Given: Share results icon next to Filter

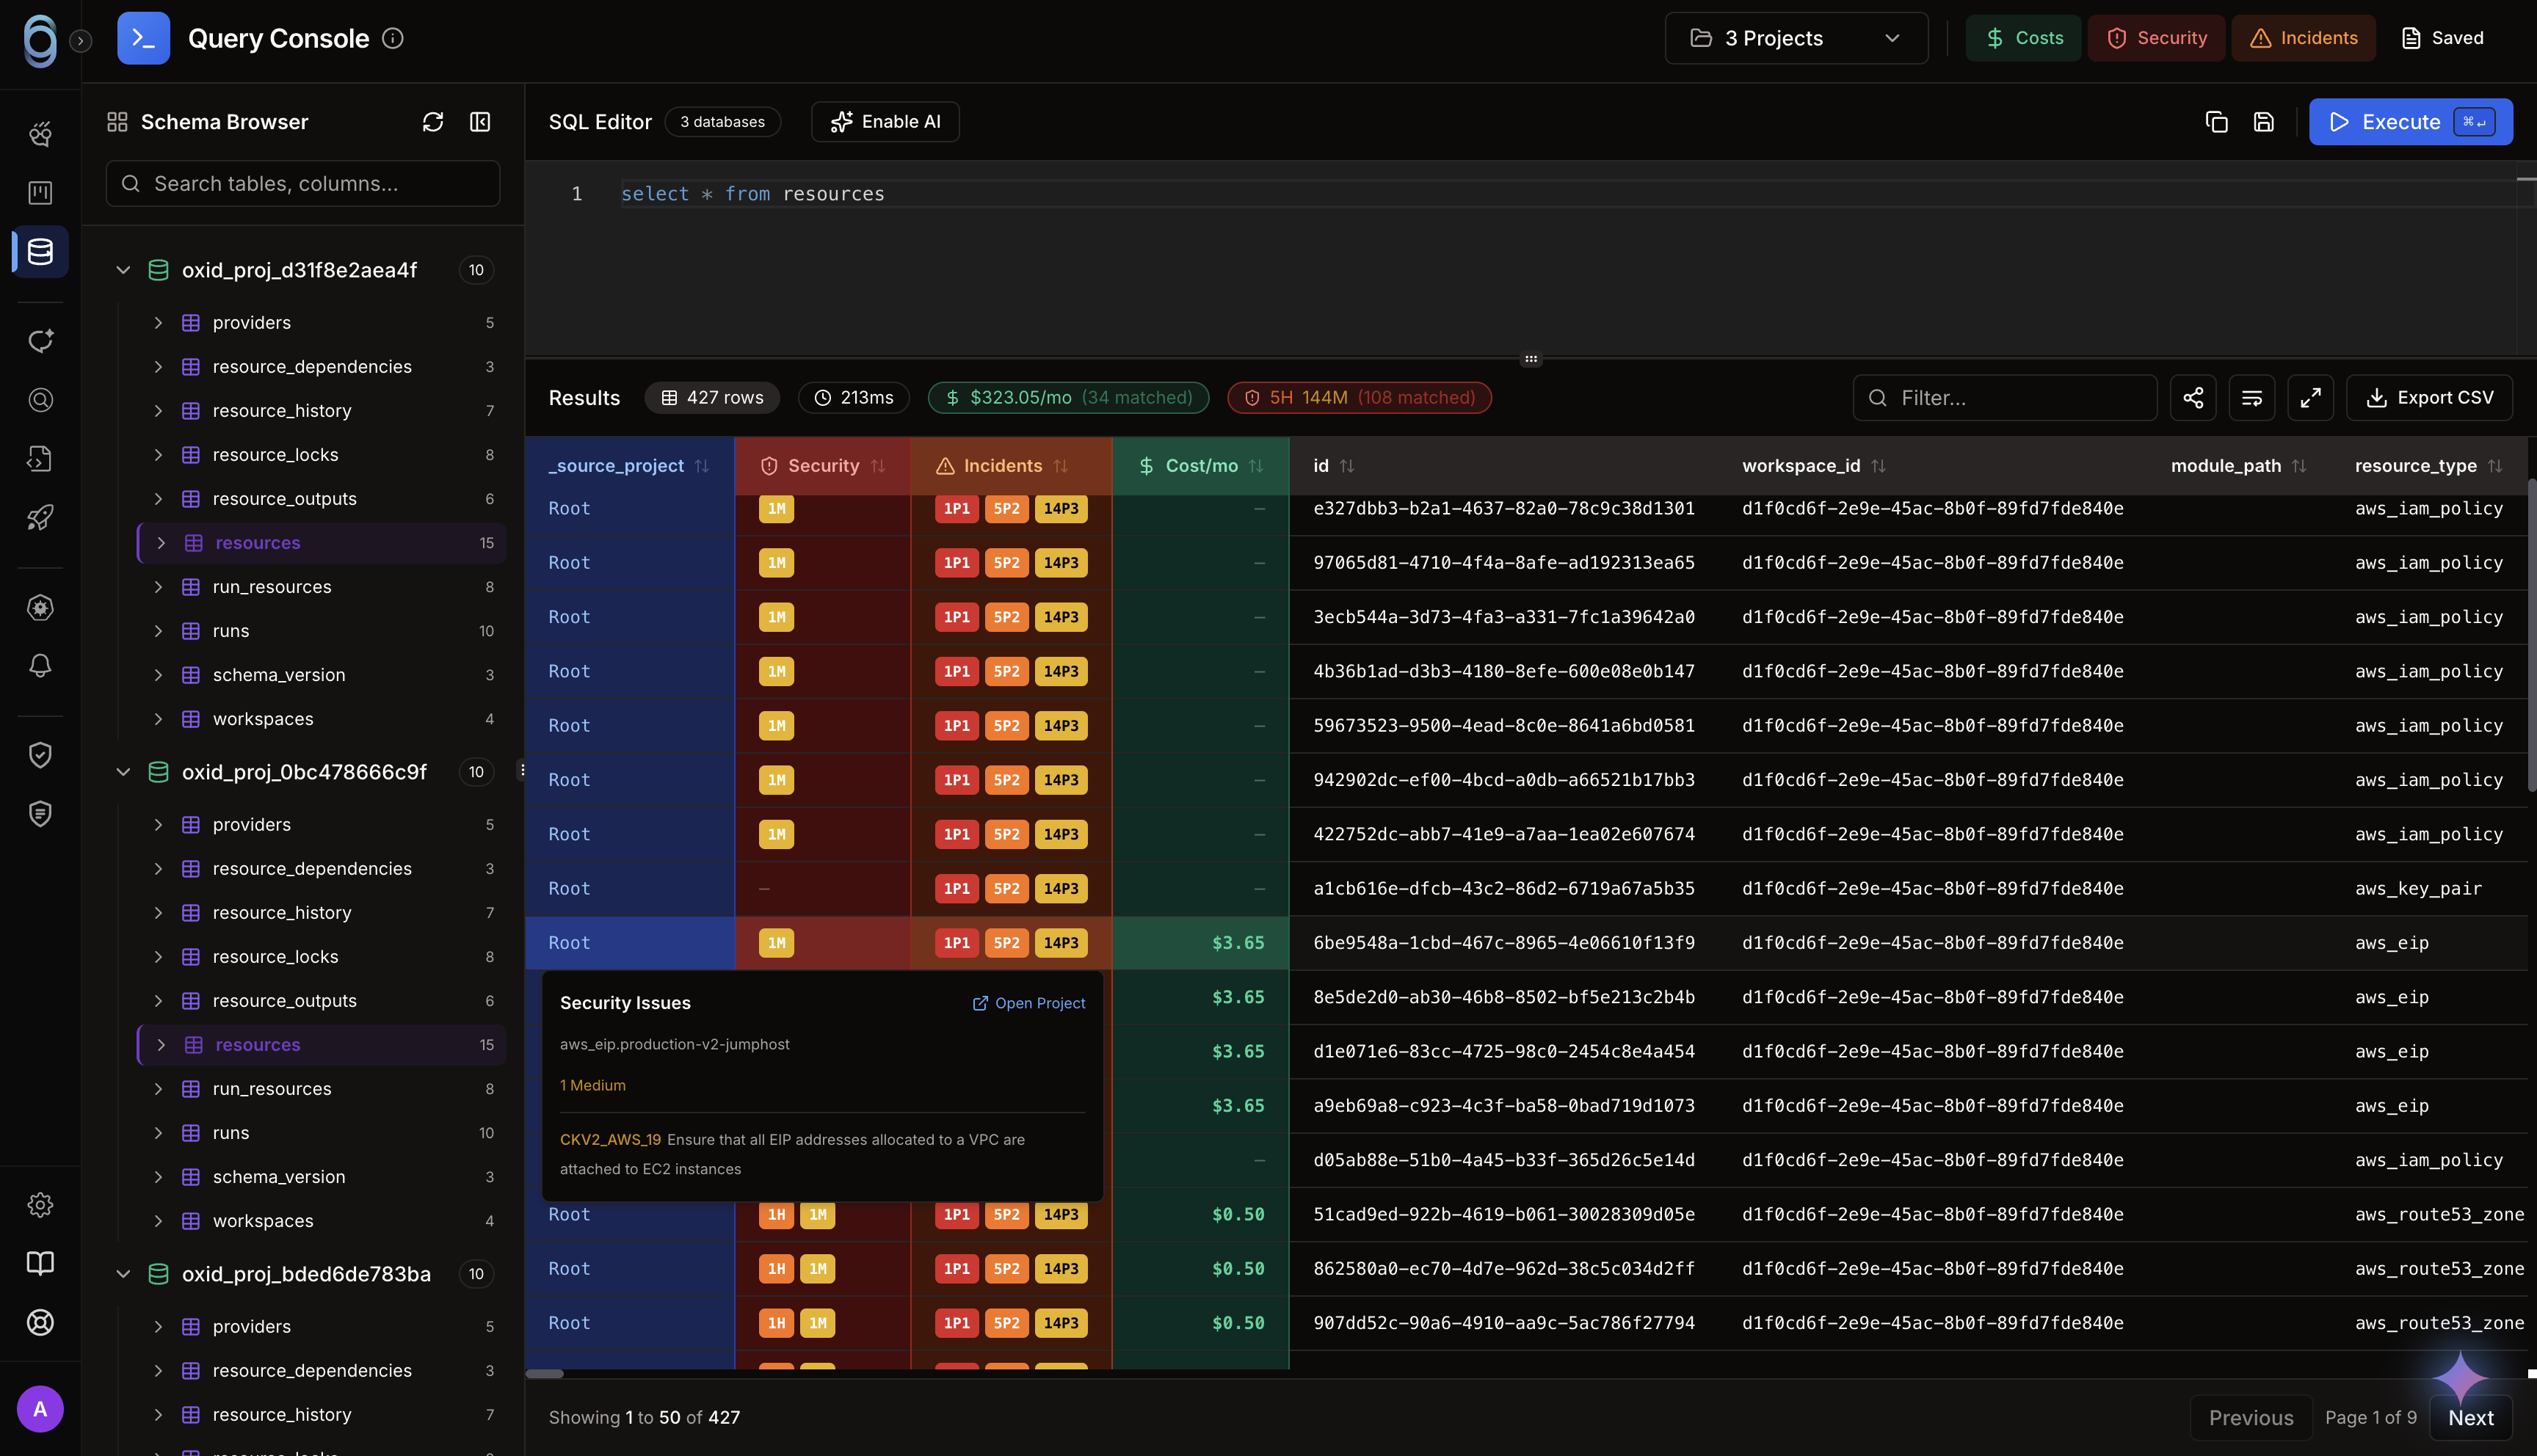Looking at the screenshot, I should point(2193,398).
